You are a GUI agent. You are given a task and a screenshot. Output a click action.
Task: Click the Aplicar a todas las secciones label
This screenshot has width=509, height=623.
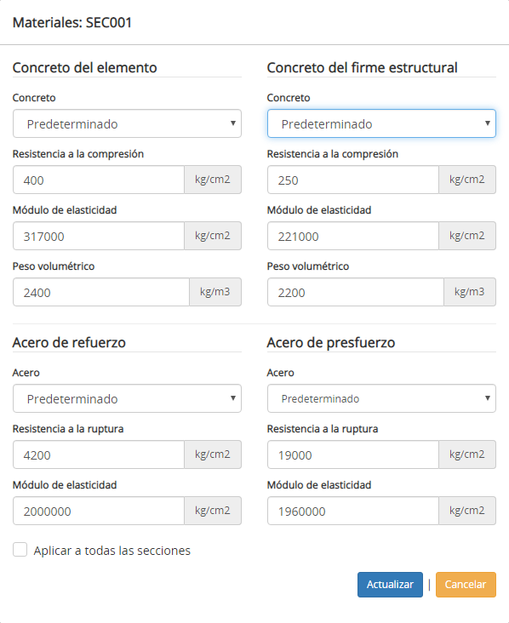(112, 551)
